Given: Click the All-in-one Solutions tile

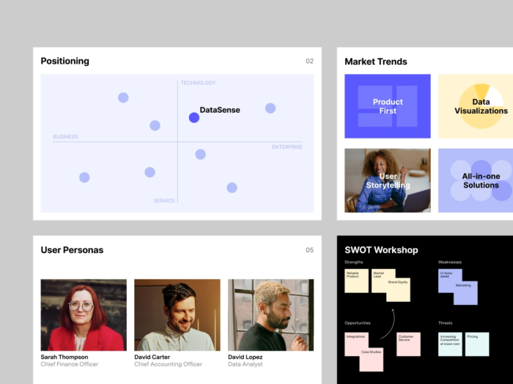Looking at the screenshot, I should 476,180.
